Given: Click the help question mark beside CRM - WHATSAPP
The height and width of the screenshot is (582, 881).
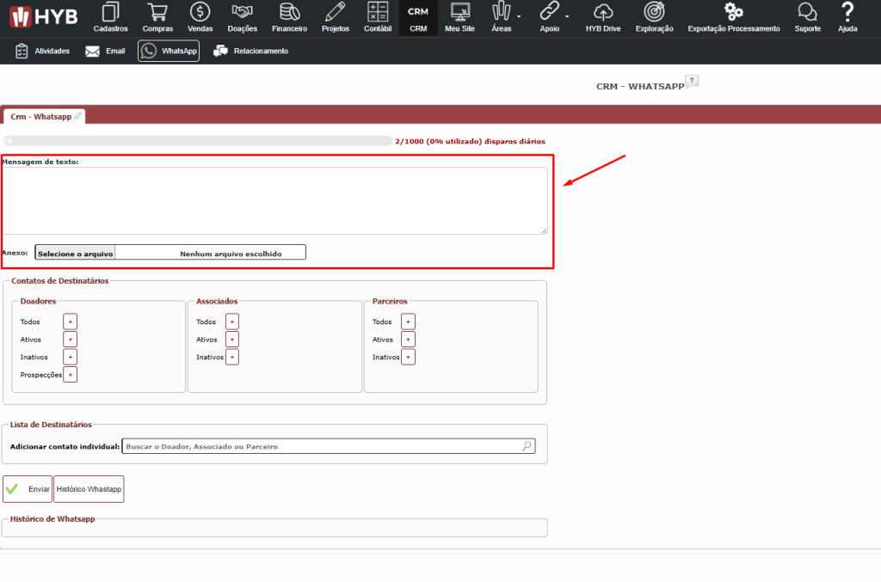Looking at the screenshot, I should coord(692,81).
